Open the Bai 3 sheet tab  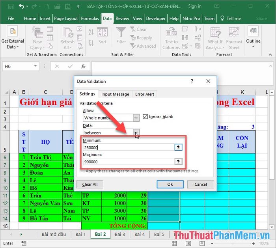click(x=120, y=234)
